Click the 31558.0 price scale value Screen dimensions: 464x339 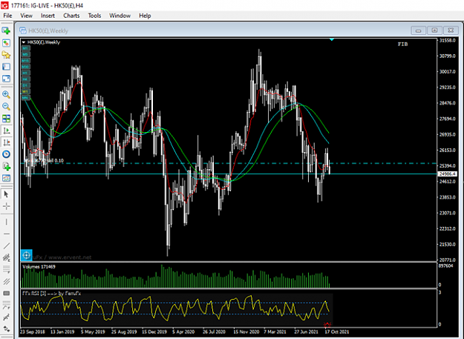tap(447, 40)
